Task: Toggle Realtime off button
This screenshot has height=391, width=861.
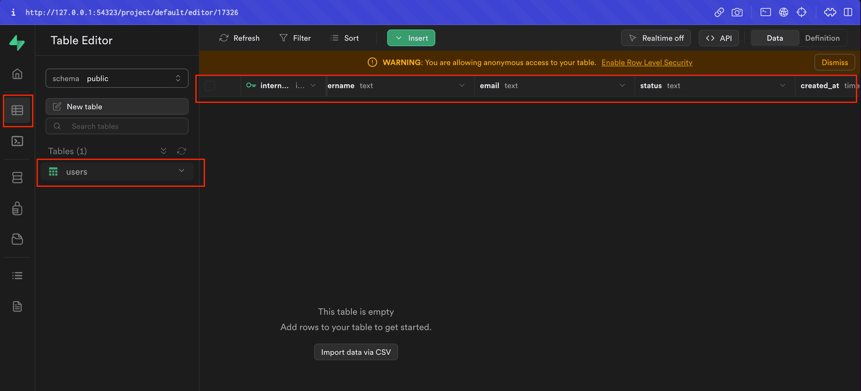Action: pos(656,38)
